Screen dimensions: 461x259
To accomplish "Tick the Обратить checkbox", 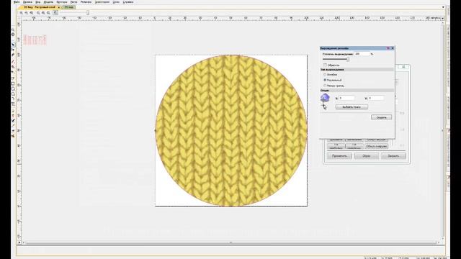I will pyautogui.click(x=325, y=65).
